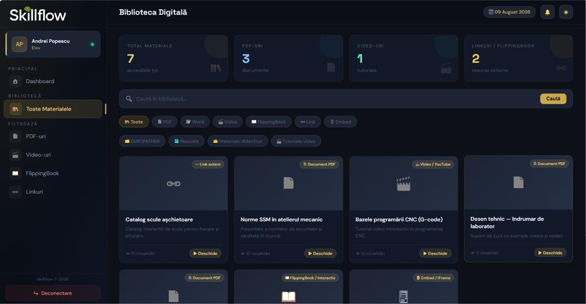Click link icon on Catalog scule așchietoare thumbnail

[x=173, y=183]
